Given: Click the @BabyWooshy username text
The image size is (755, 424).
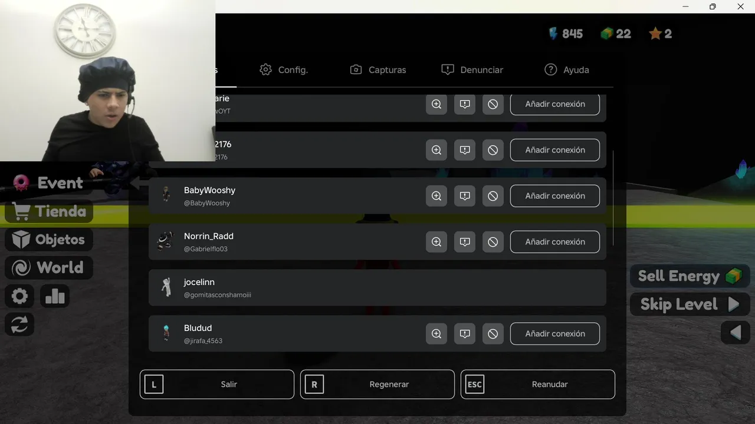Looking at the screenshot, I should click(x=207, y=203).
